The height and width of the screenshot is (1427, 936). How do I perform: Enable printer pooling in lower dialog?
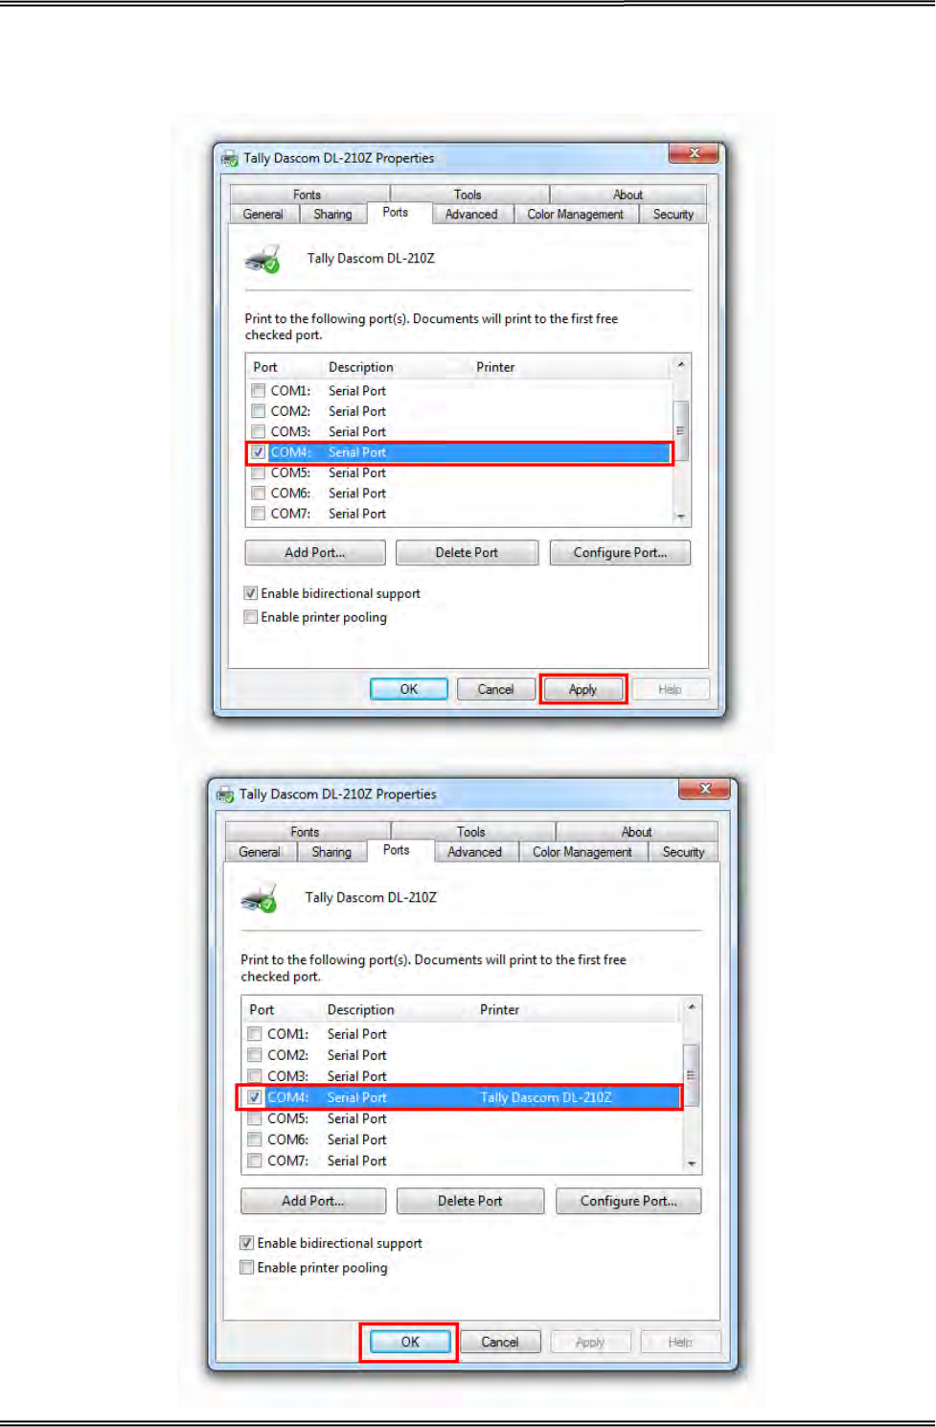[247, 1267]
